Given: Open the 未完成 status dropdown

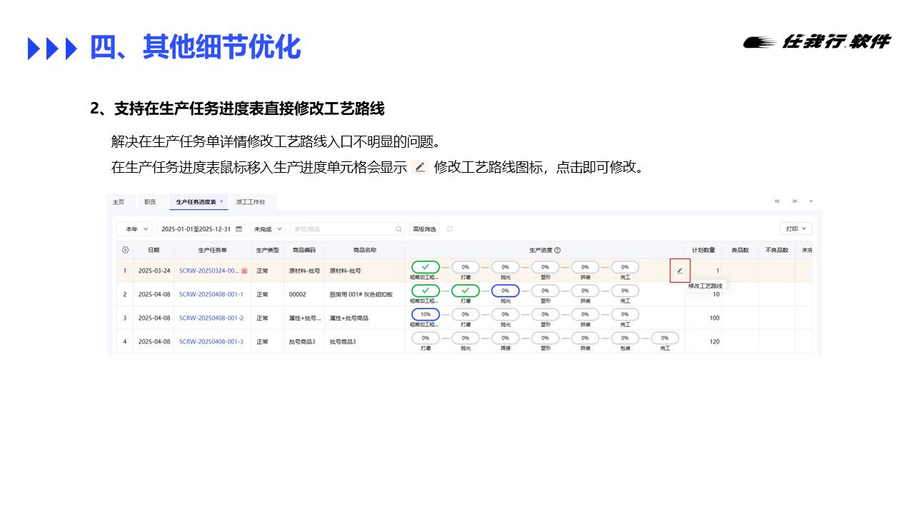Looking at the screenshot, I should tap(269, 229).
